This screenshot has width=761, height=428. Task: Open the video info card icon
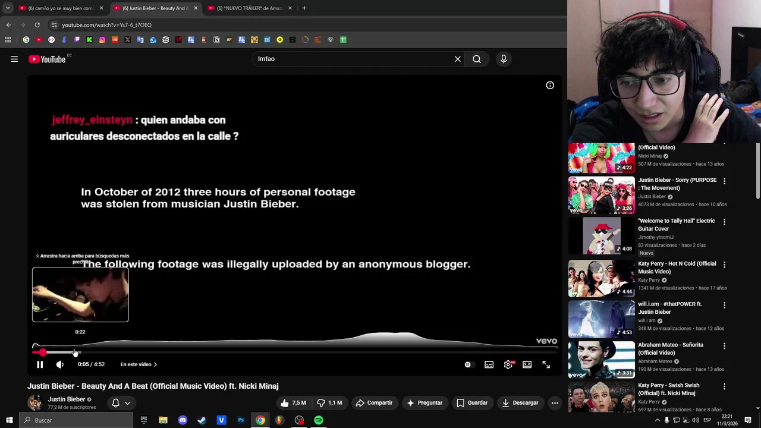[x=550, y=86]
